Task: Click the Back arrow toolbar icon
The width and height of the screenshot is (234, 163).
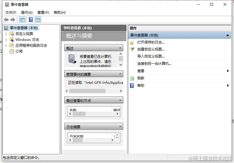Action: click(x=6, y=20)
